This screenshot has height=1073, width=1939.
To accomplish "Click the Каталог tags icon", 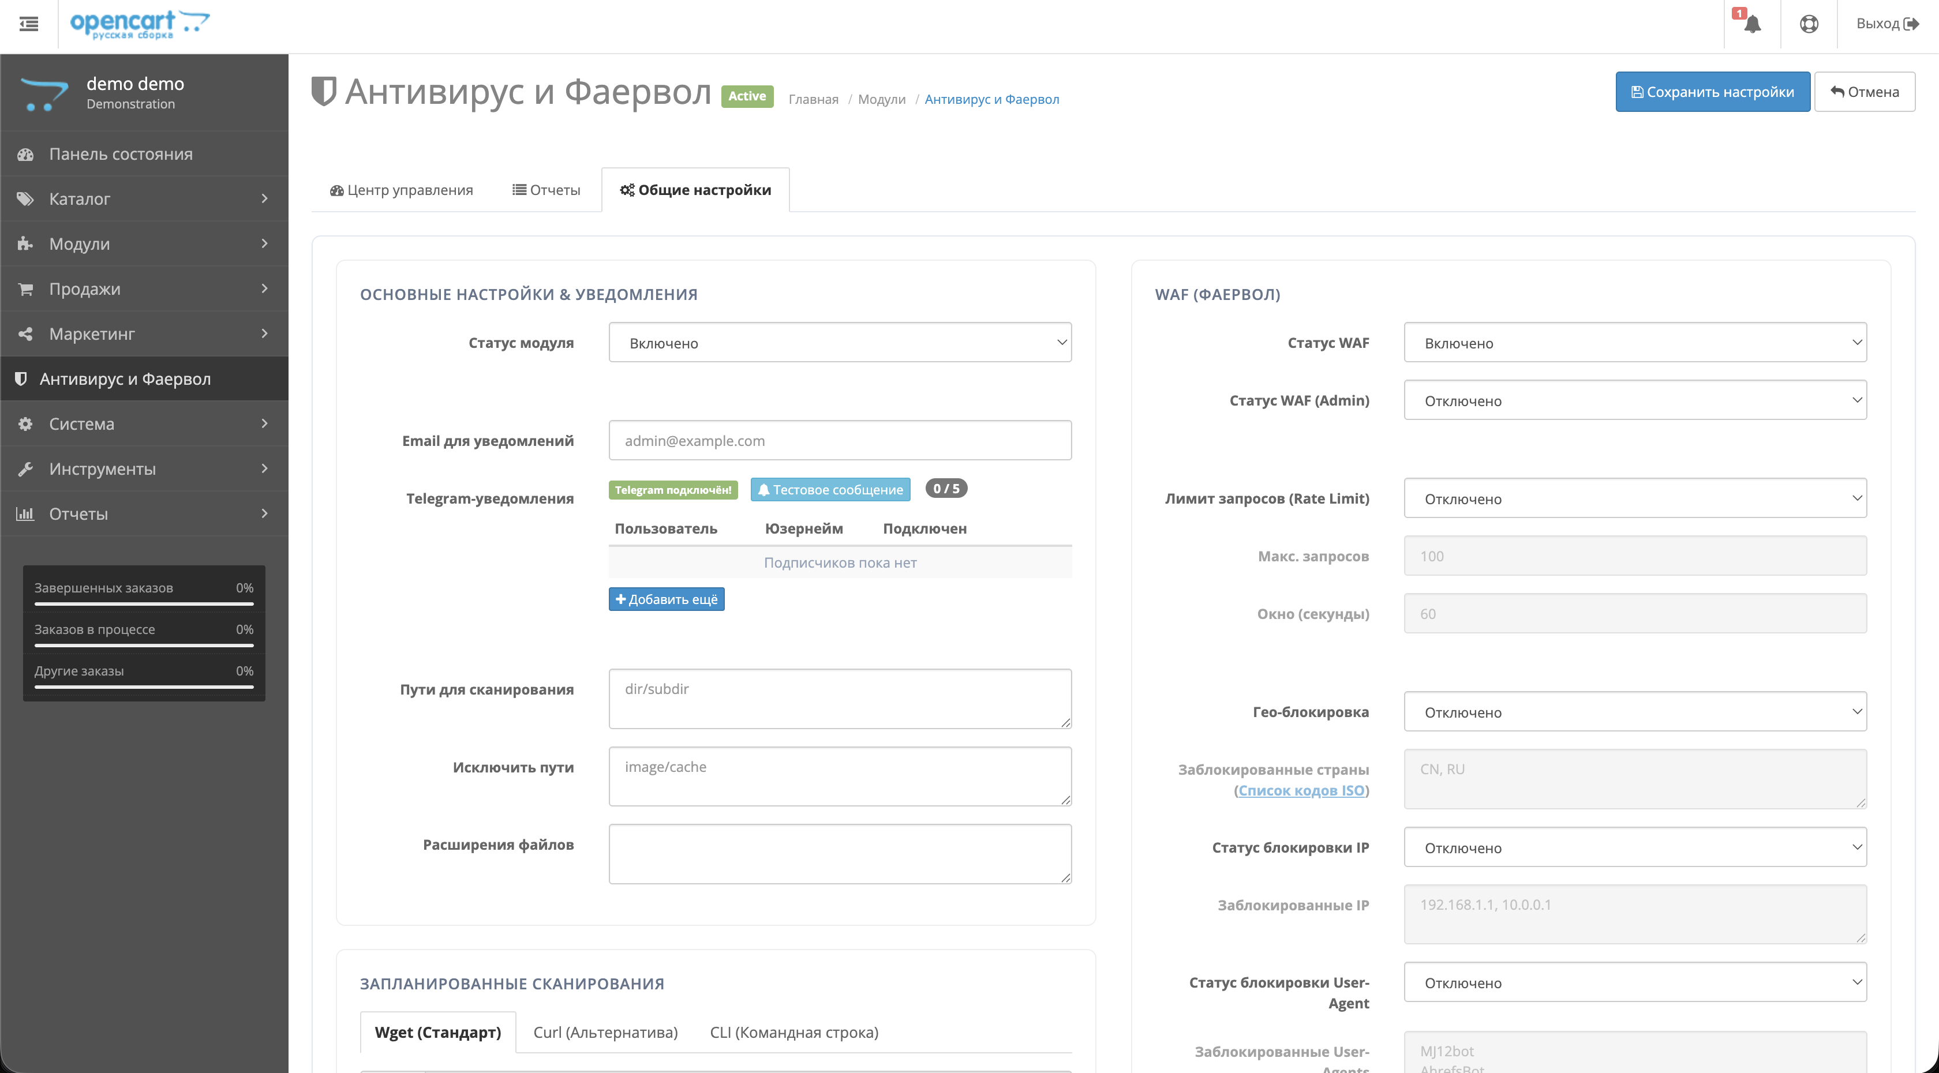I will 25,198.
